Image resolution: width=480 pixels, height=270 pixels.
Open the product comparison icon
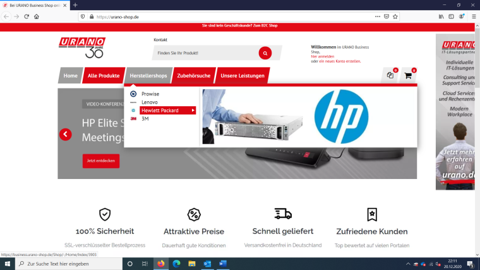coord(390,76)
